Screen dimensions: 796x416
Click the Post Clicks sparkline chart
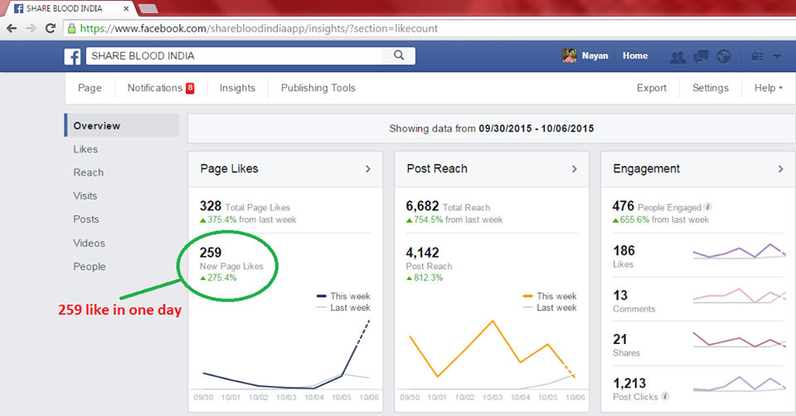point(739,384)
